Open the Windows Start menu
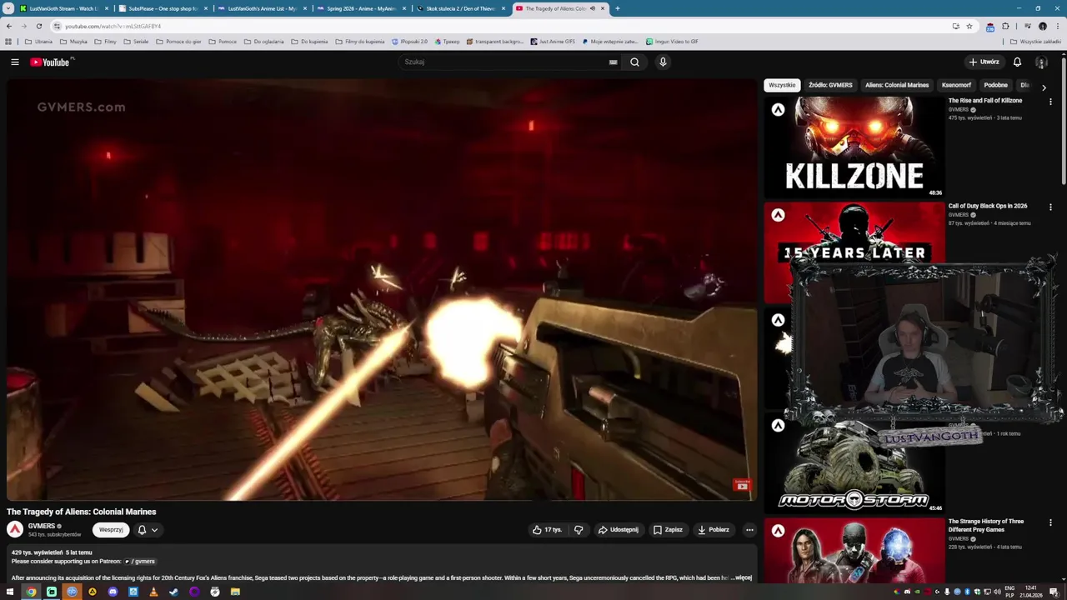 pos(10,592)
